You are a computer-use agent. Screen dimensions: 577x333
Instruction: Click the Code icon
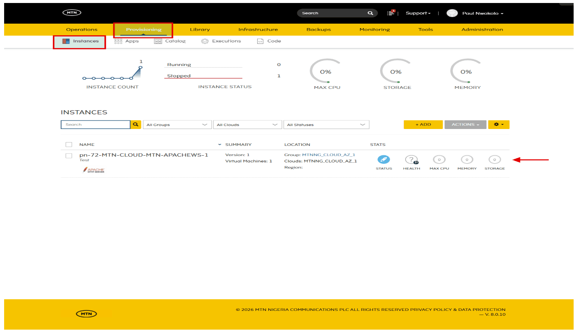pyautogui.click(x=260, y=41)
